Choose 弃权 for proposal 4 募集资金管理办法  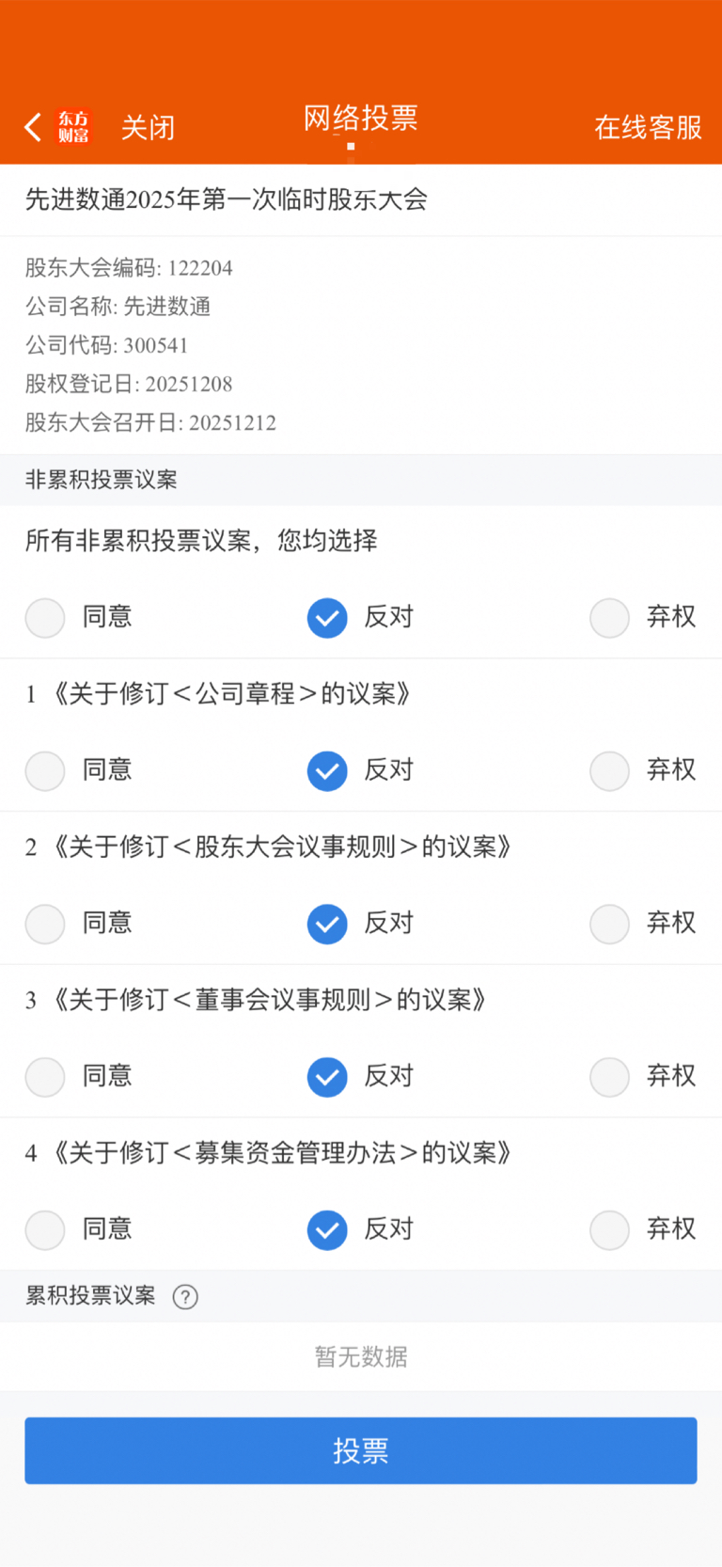point(609,1230)
